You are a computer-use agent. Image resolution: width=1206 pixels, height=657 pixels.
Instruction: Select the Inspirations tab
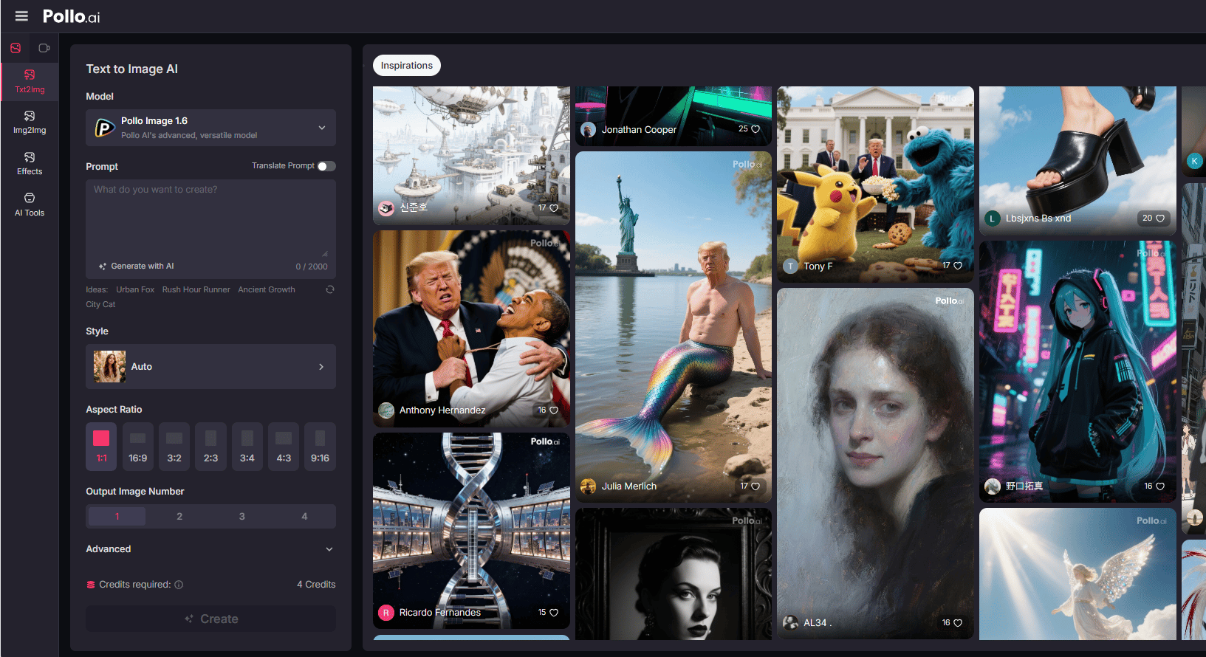[407, 66]
